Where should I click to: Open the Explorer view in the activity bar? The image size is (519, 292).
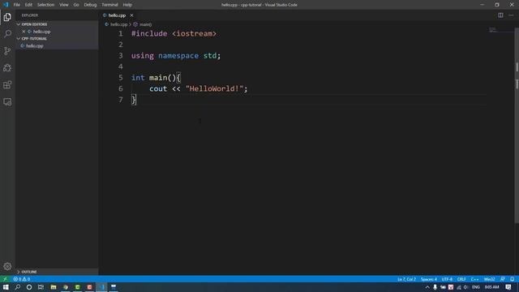click(7, 17)
